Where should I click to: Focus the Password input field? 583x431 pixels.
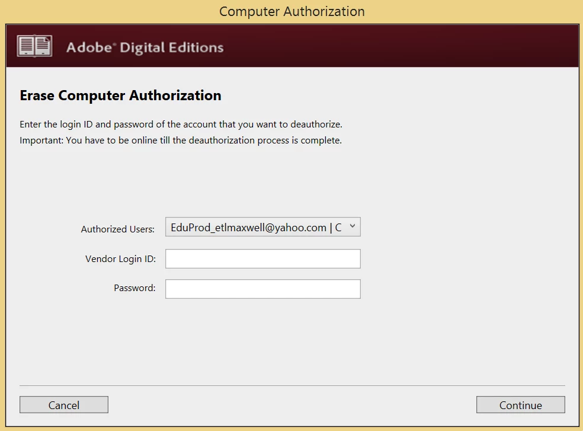(263, 289)
